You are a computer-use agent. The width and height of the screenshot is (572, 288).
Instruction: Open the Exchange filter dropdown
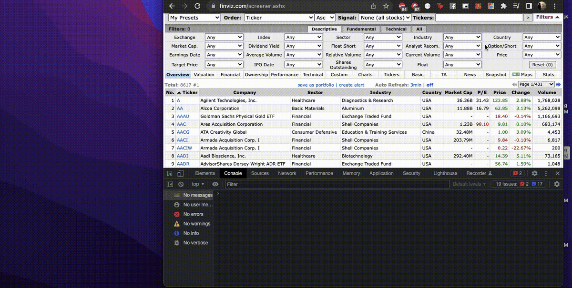(x=224, y=37)
